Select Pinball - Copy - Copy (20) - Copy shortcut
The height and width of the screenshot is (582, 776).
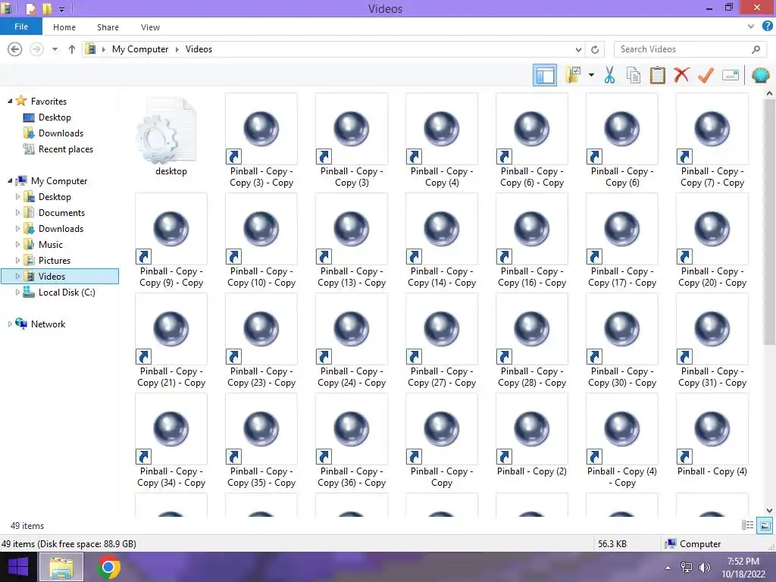712,241
